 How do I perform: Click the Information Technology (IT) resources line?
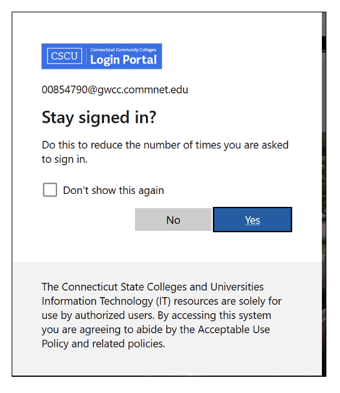(162, 302)
